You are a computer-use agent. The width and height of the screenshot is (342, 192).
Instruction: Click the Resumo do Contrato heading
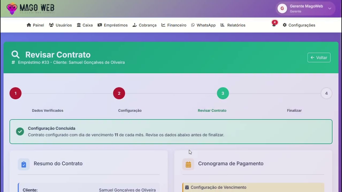[x=58, y=163]
